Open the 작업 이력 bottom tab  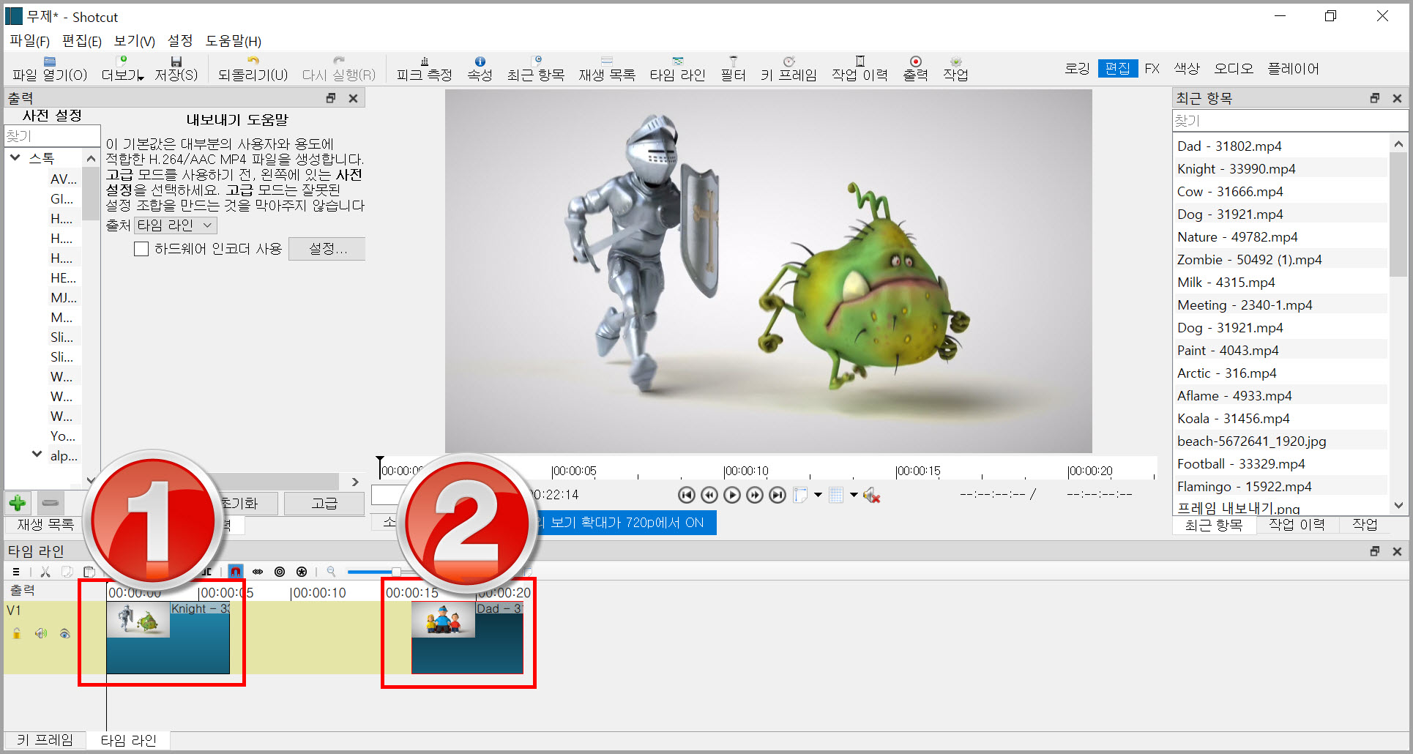[1297, 524]
